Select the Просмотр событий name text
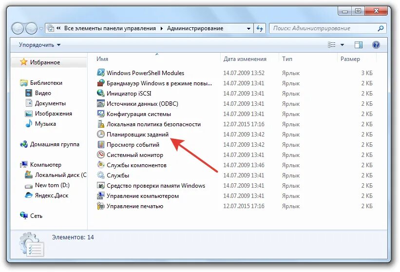 tap(133, 145)
